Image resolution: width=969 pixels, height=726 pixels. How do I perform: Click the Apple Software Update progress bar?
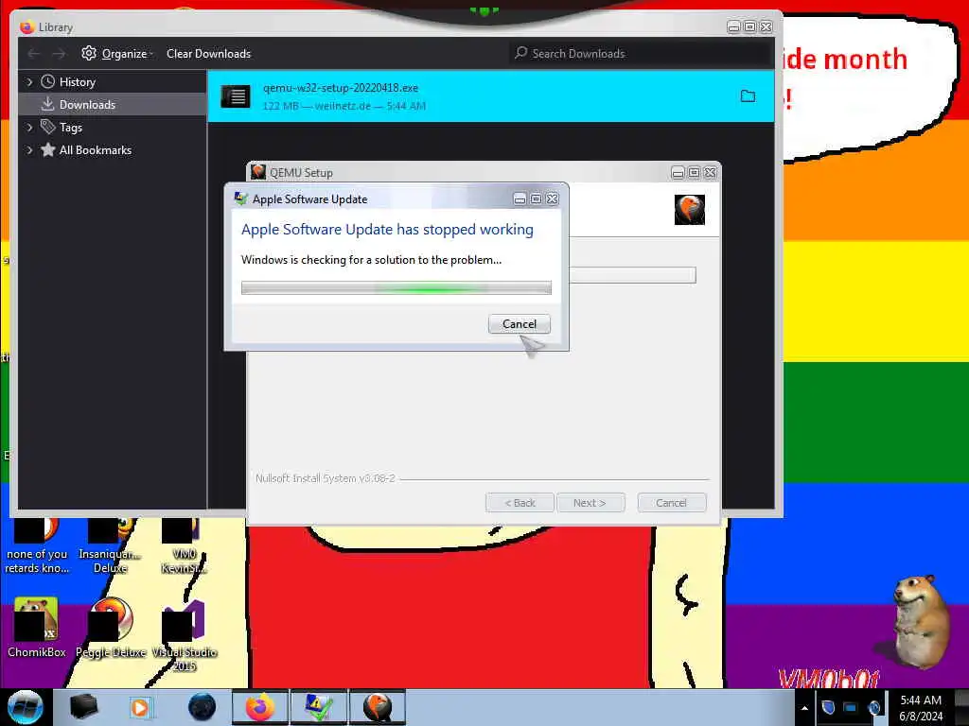(396, 287)
